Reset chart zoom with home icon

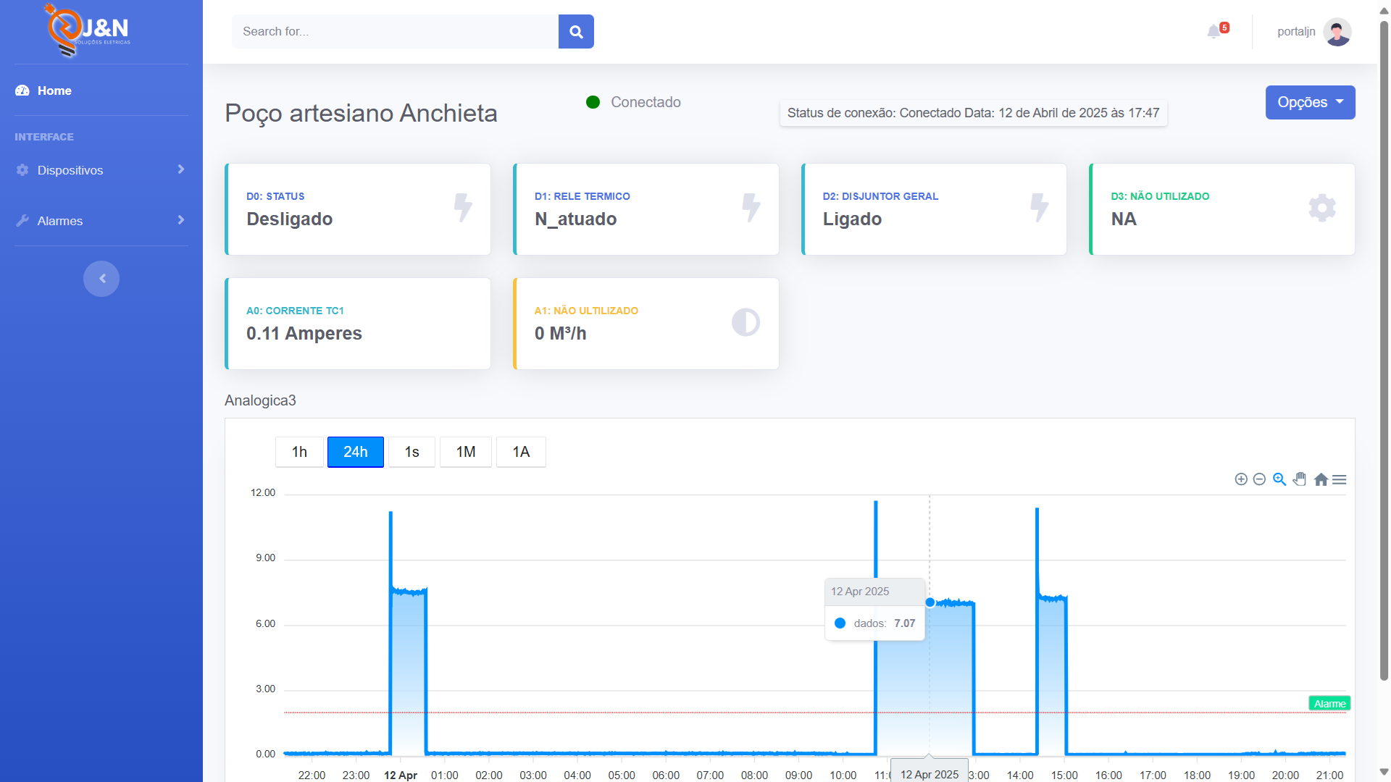(1321, 479)
